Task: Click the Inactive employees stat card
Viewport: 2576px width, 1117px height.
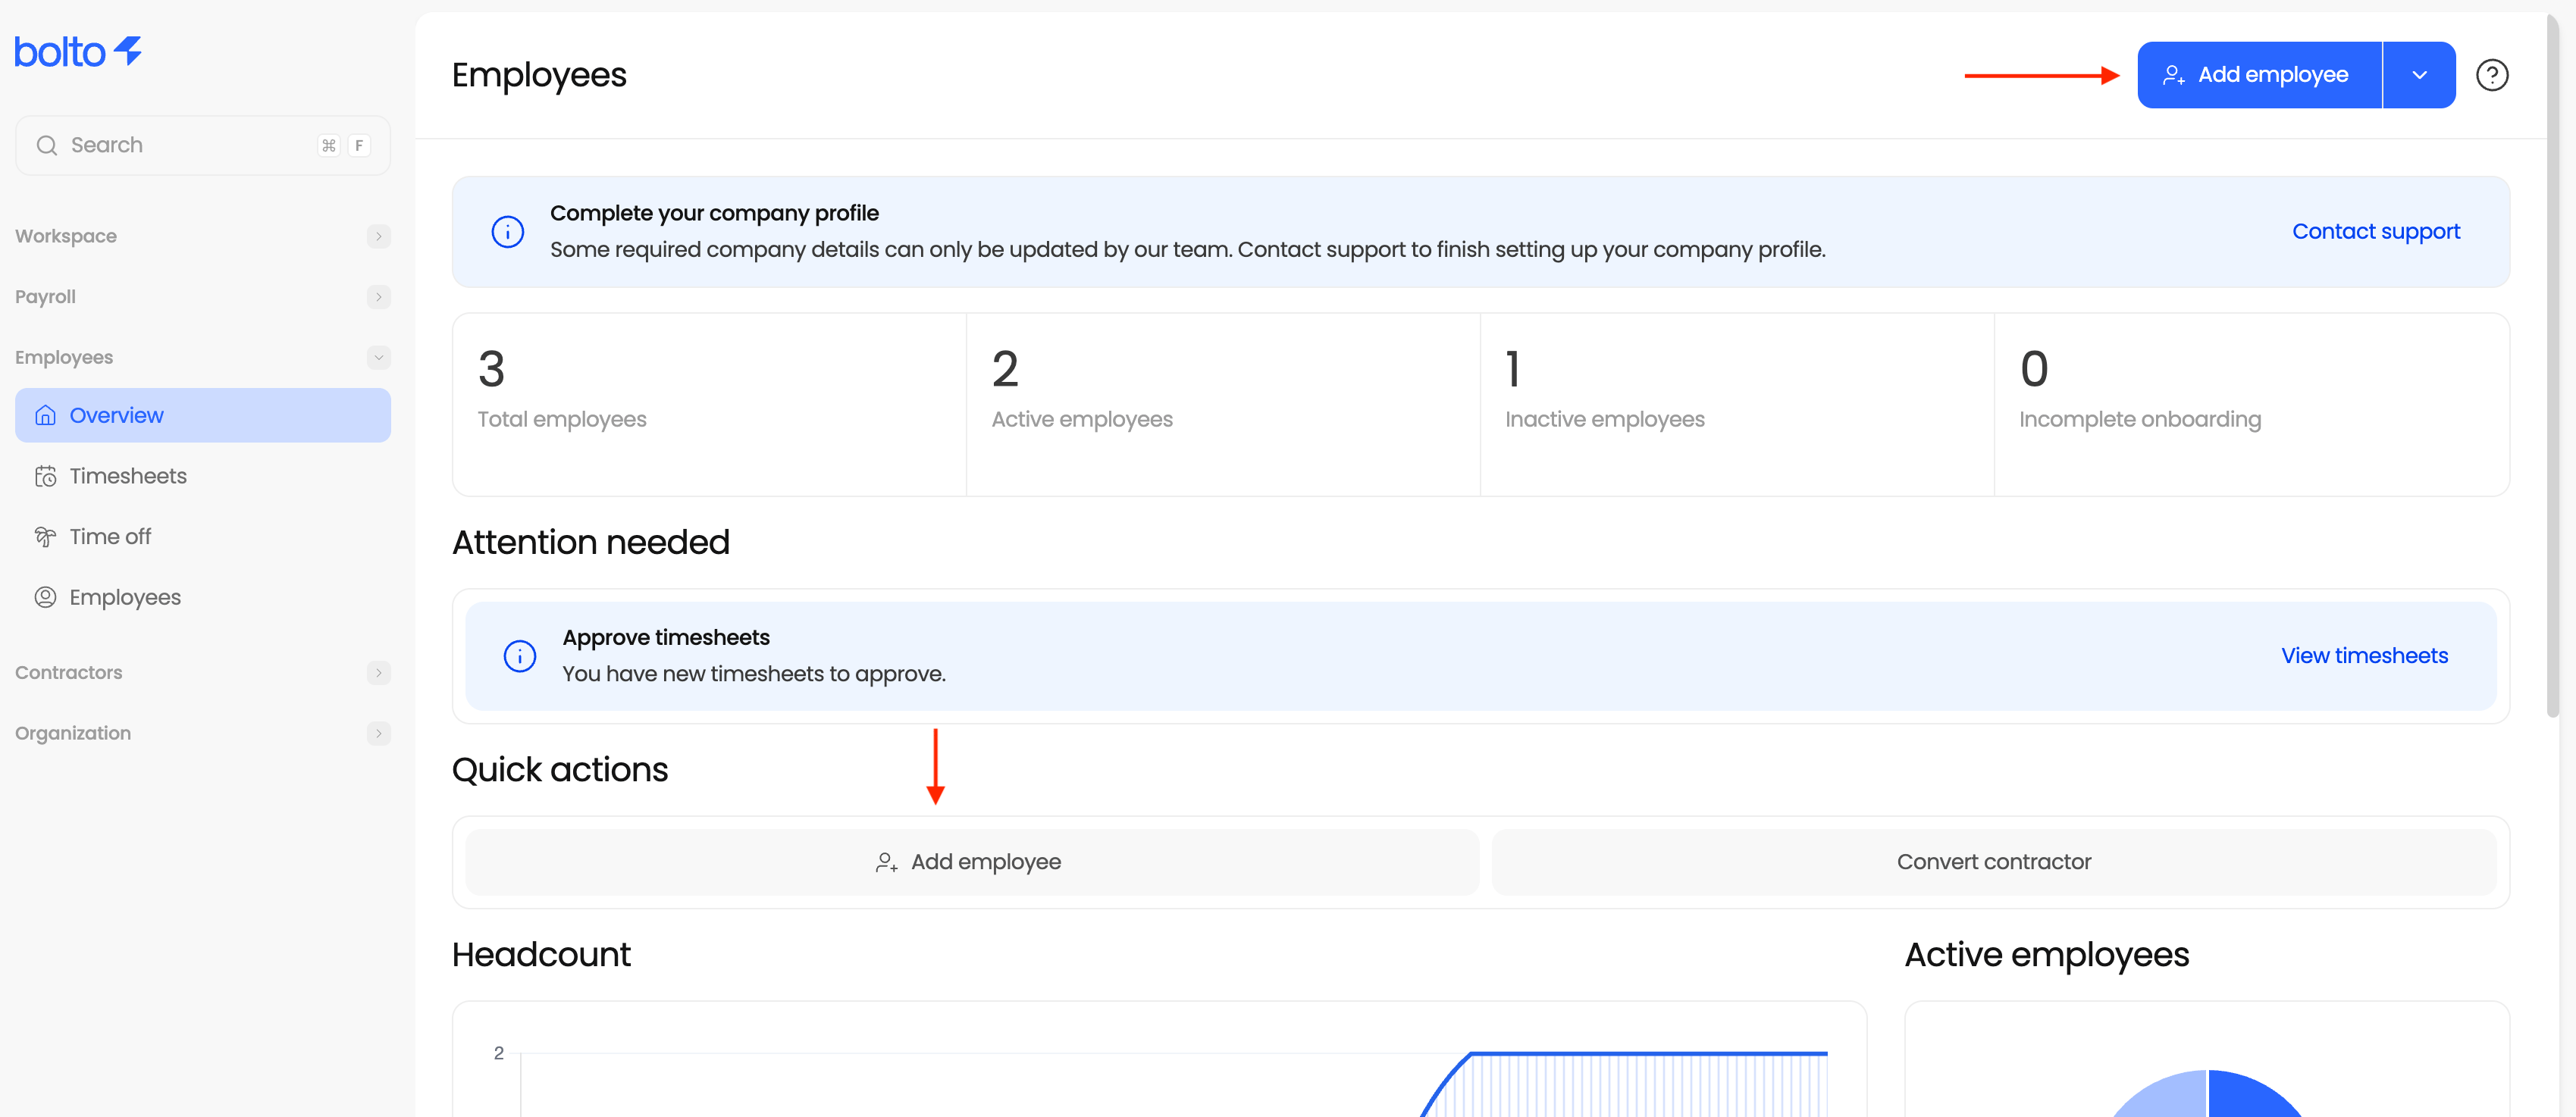Action: (1737, 405)
